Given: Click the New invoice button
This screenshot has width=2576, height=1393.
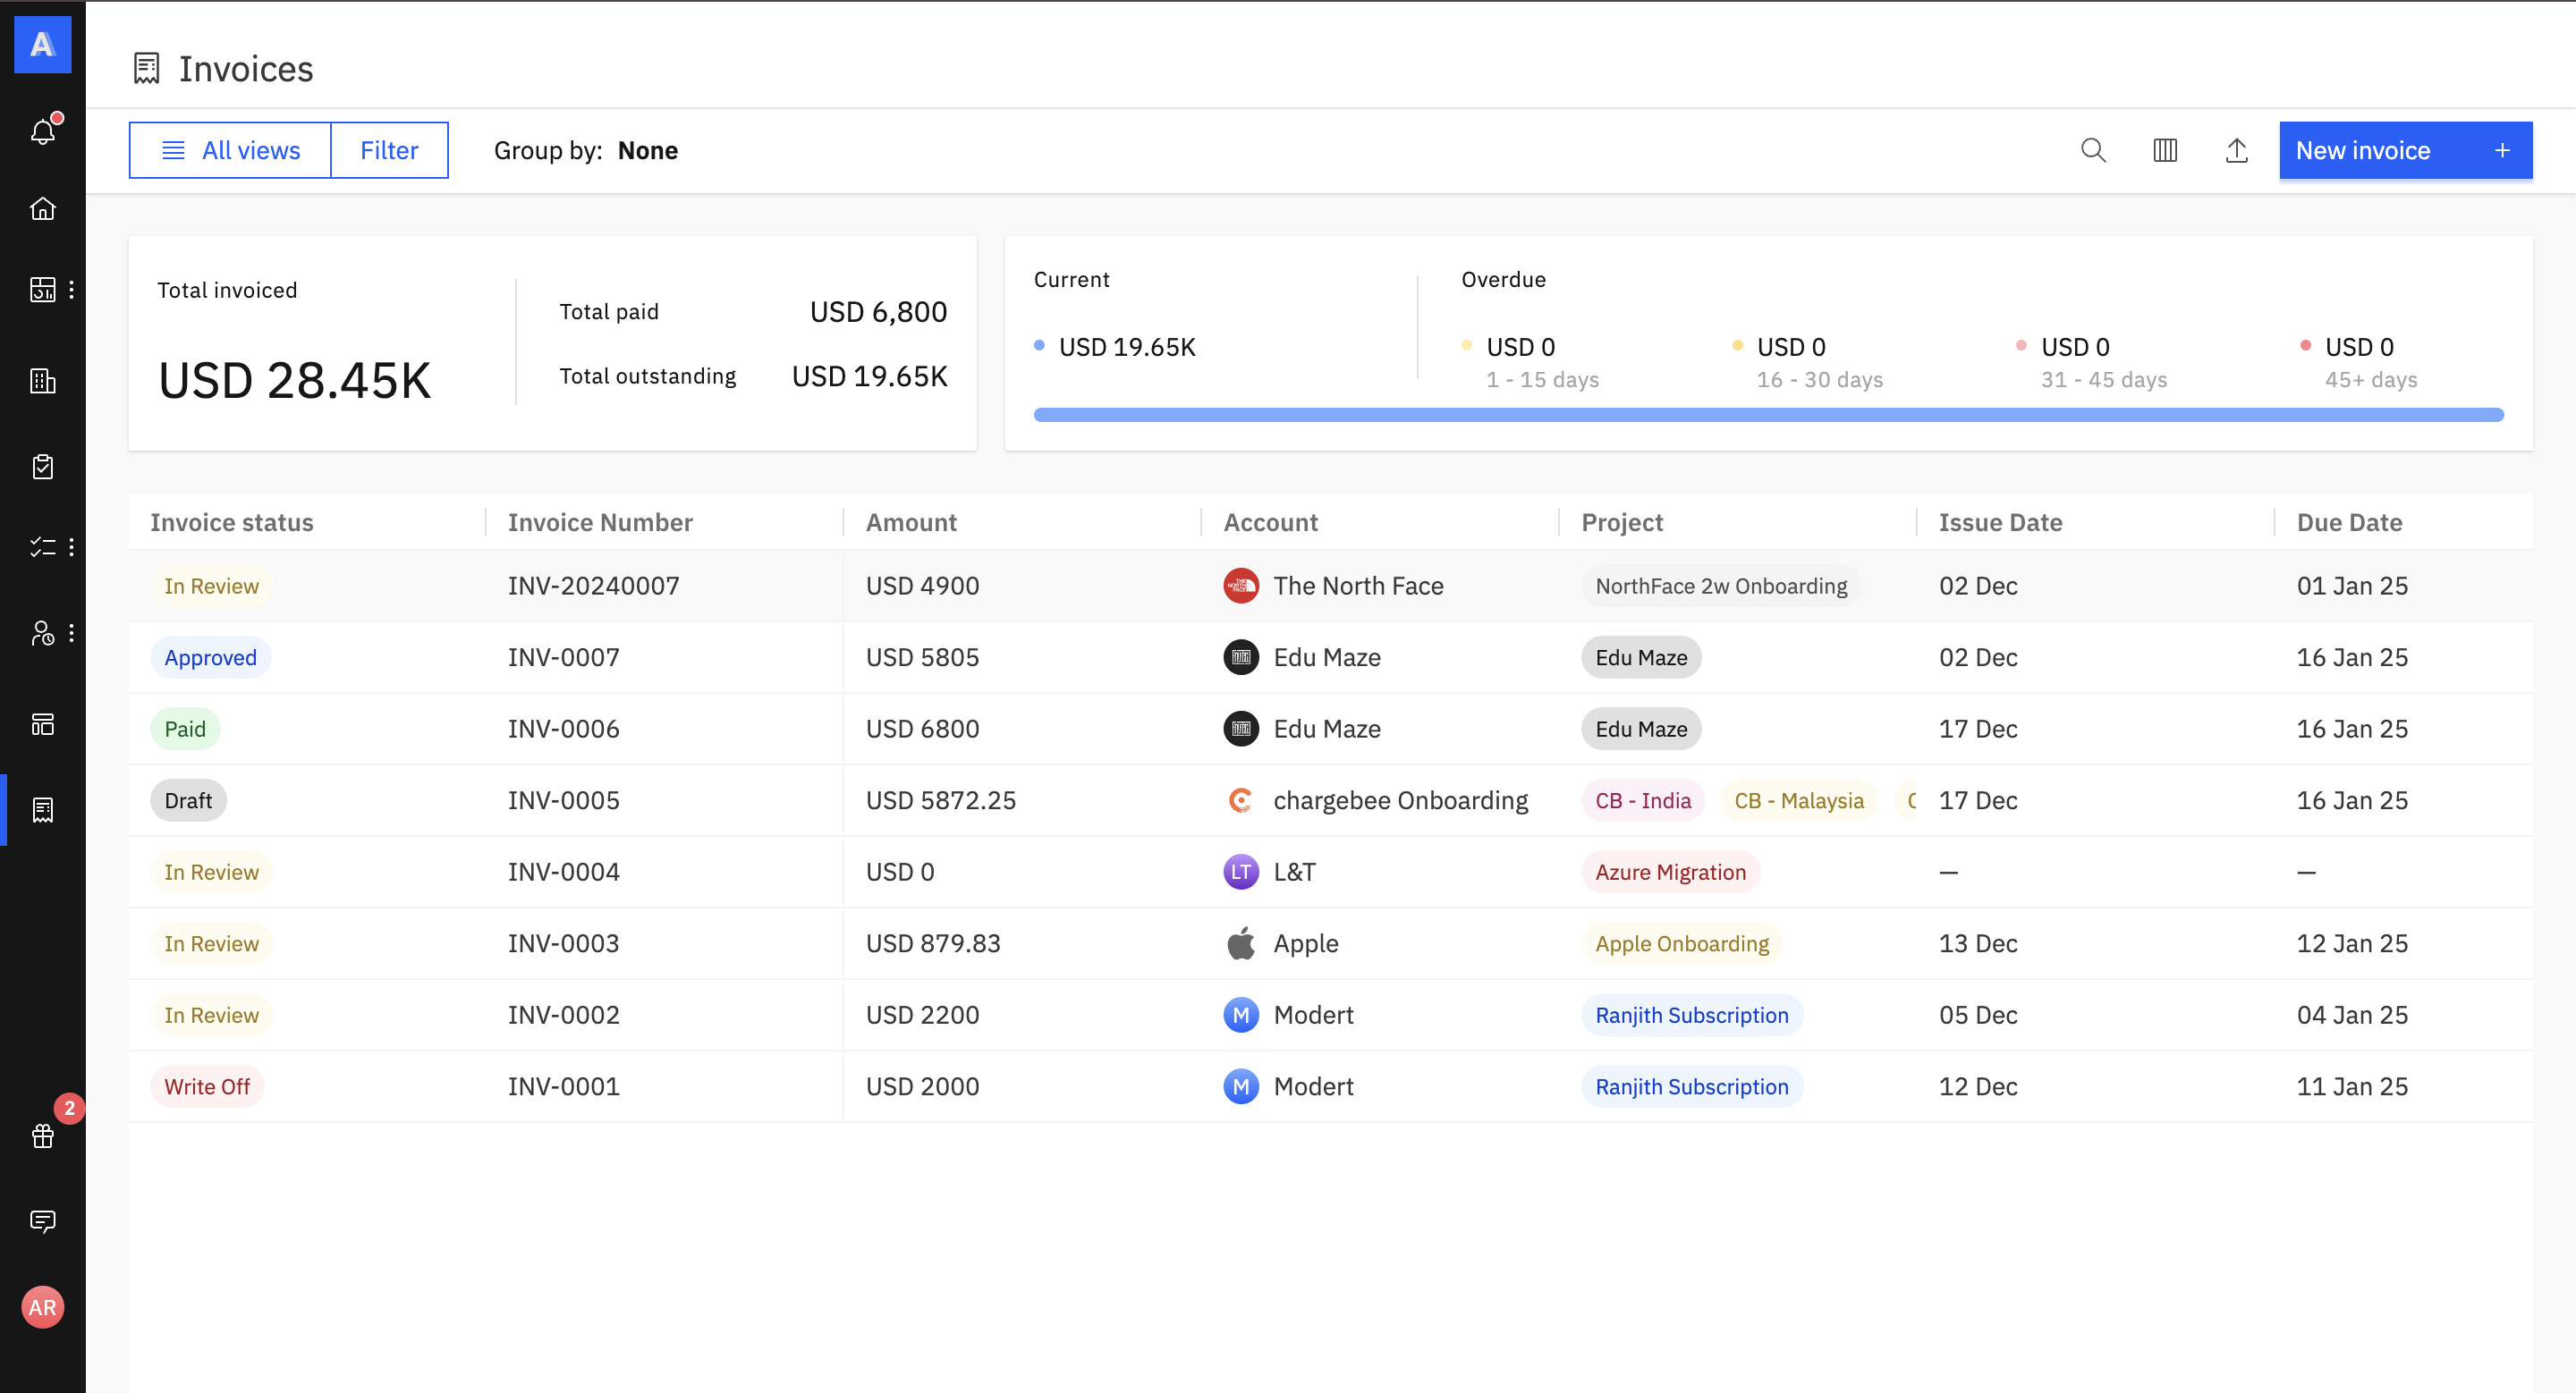Looking at the screenshot, I should point(2404,151).
